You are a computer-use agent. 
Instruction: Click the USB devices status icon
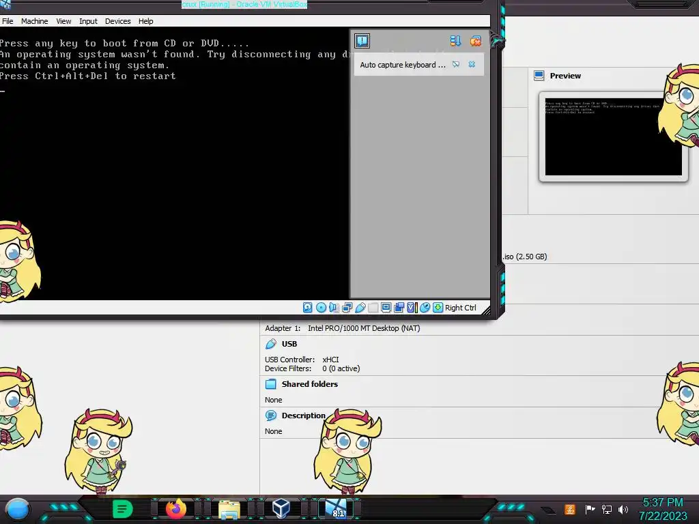tap(360, 308)
